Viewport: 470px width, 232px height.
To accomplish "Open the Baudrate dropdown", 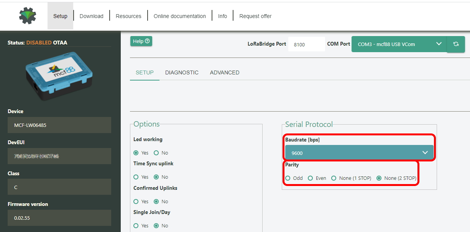I will coord(359,153).
